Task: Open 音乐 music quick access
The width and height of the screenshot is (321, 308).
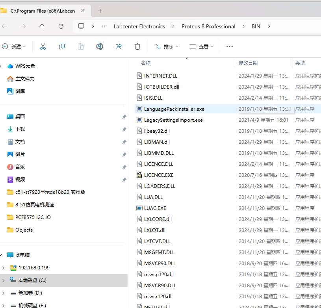Action: [x=16, y=167]
